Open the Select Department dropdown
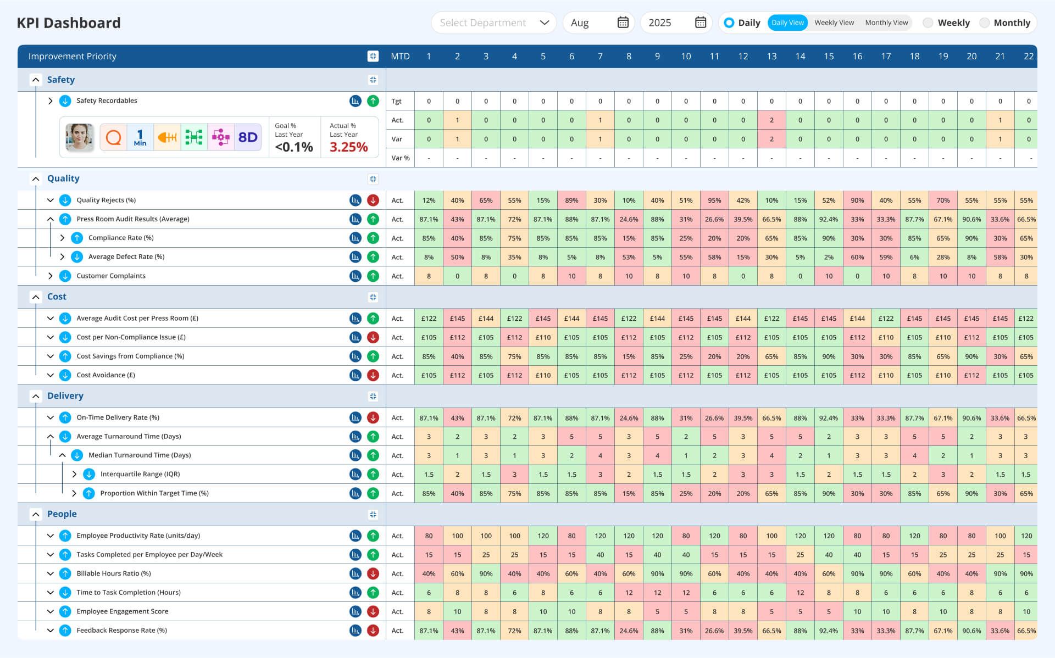Viewport: 1055px width, 658px height. point(493,23)
